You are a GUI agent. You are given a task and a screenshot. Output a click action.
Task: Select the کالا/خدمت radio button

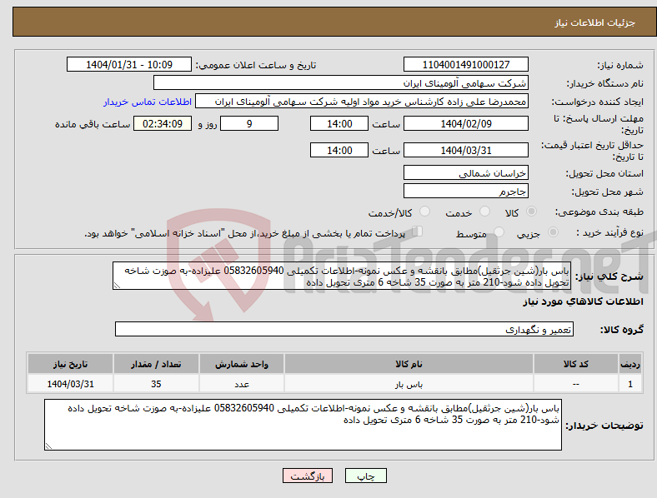point(424,212)
